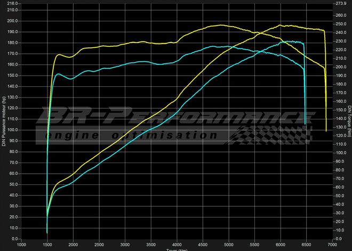Click the 1000 tick on the rpm axis
Viewport: 352px width, 251px height.
point(21,245)
